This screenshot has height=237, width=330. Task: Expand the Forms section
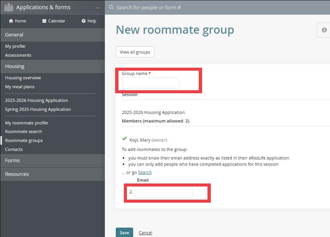point(52,160)
